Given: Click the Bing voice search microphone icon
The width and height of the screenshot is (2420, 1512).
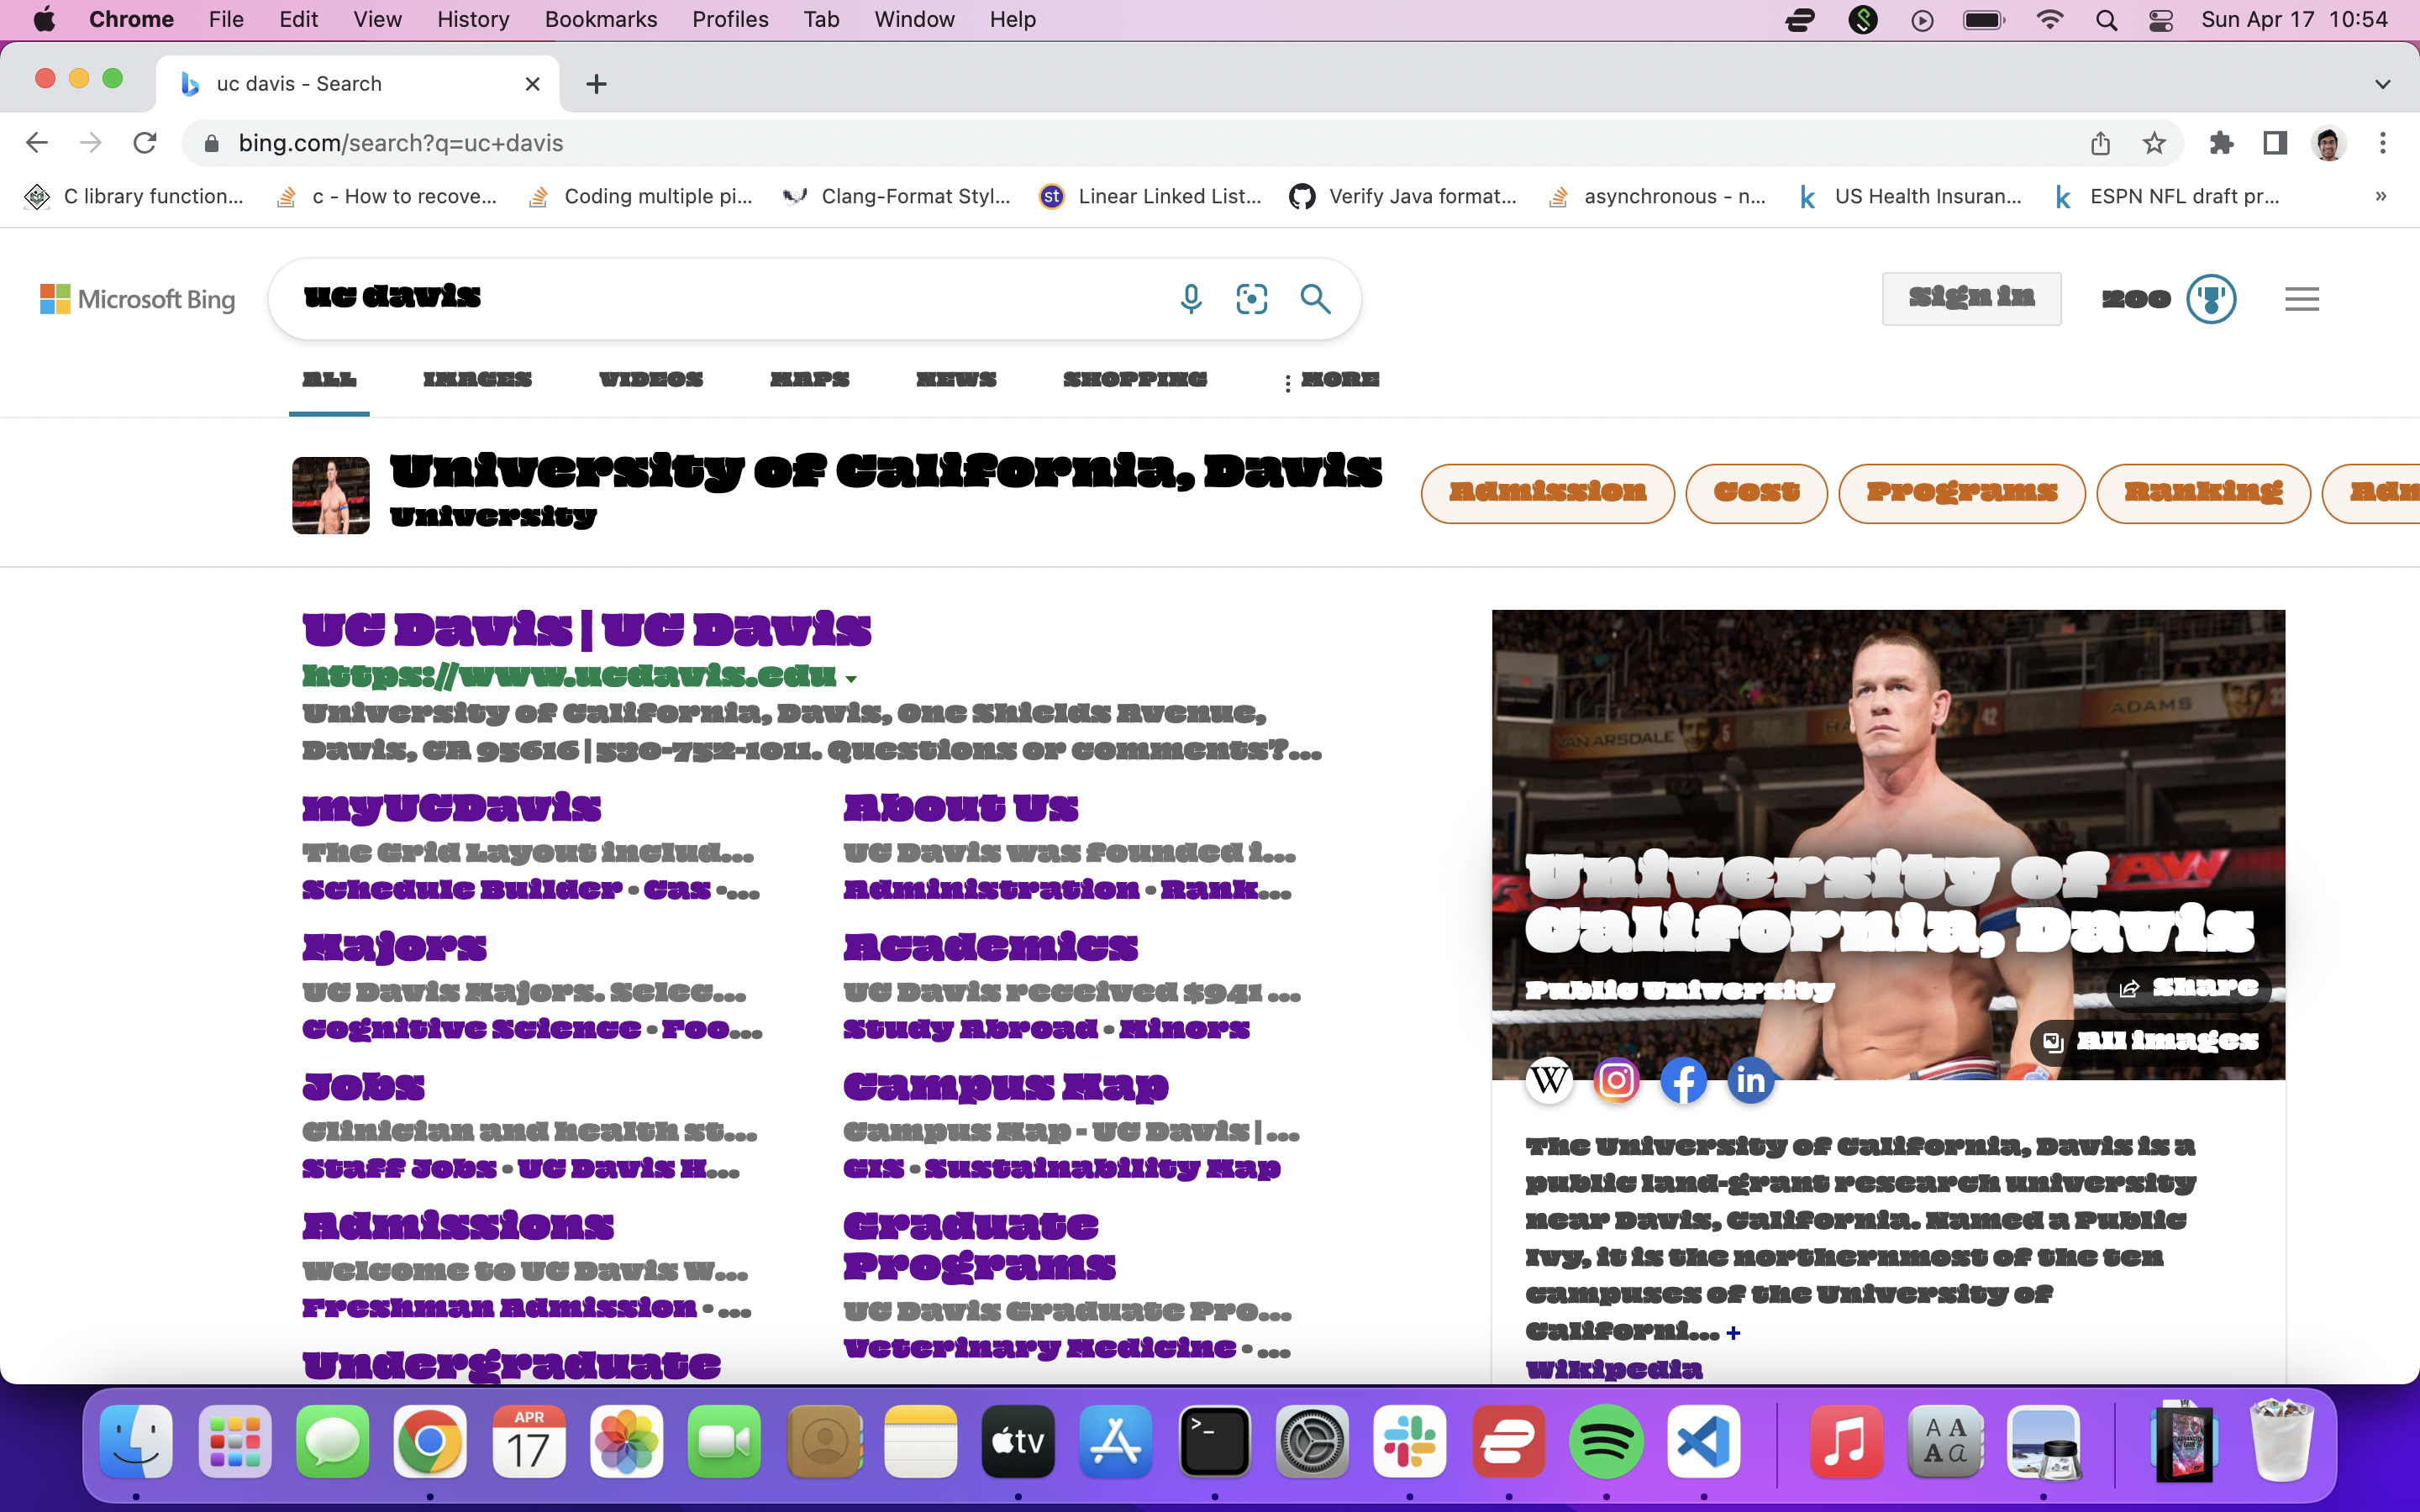Looking at the screenshot, I should 1190,298.
